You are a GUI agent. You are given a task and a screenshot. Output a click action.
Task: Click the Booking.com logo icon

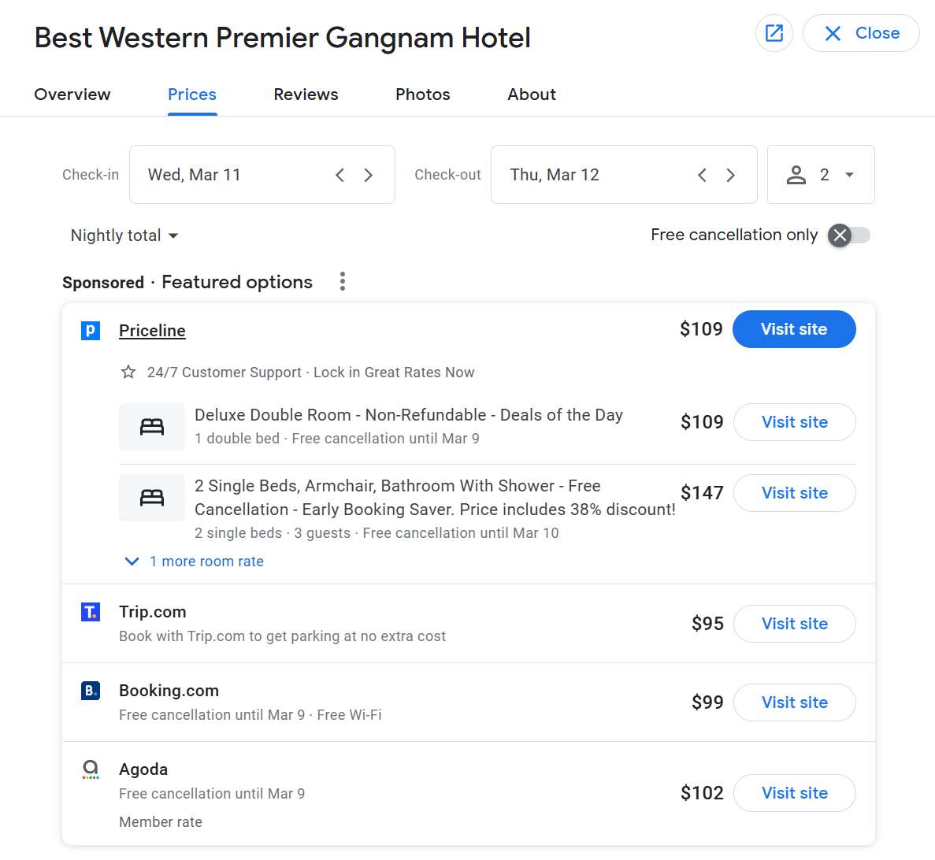click(91, 691)
